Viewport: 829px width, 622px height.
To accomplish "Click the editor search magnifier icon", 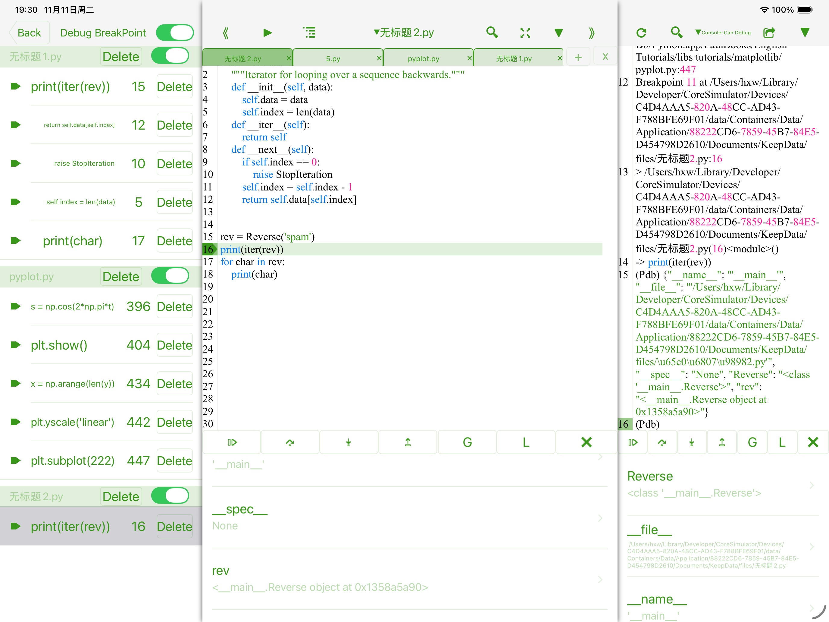I will click(492, 33).
